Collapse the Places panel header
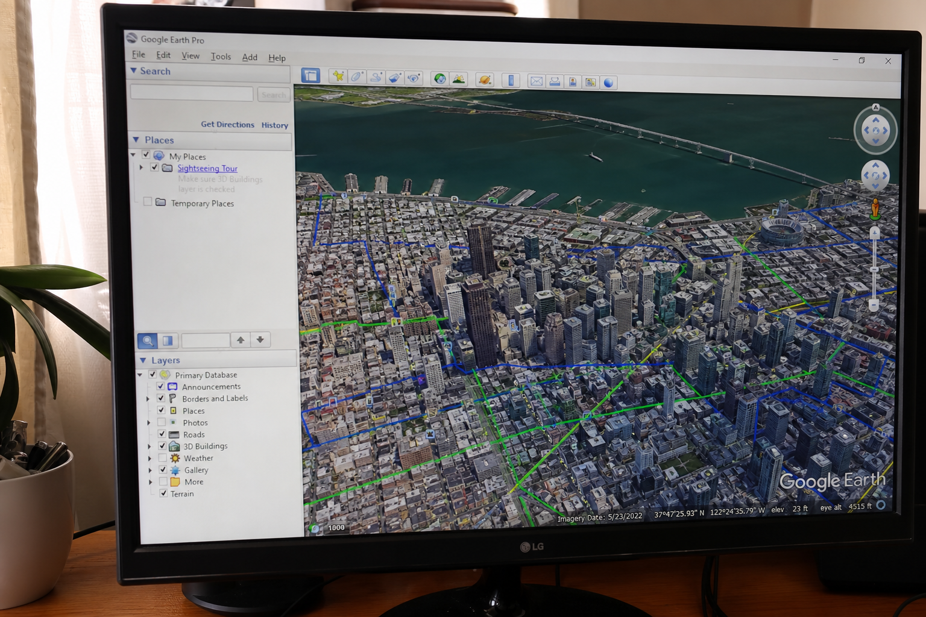 [136, 140]
